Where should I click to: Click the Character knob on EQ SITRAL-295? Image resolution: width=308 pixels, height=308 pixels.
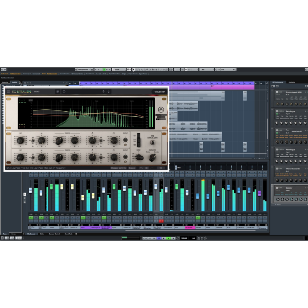tap(152, 157)
